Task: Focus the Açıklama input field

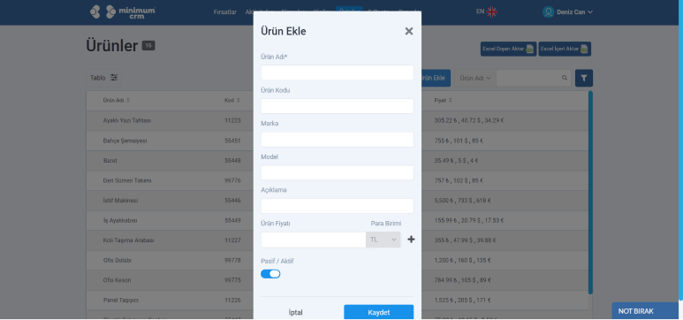Action: pyautogui.click(x=338, y=206)
